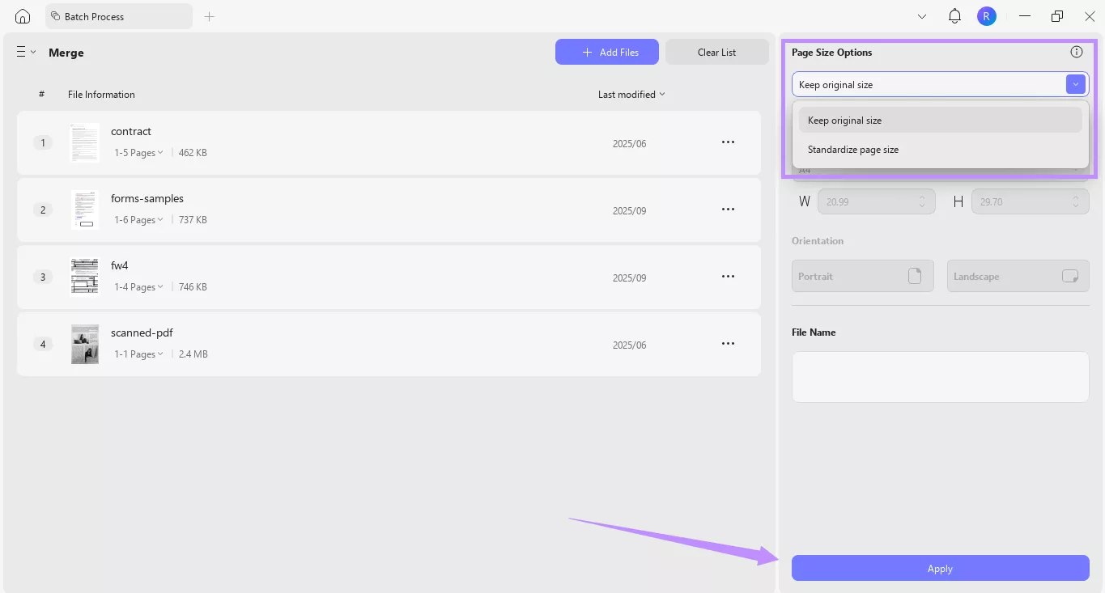
Task: Increase the width value stepper
Action: [921, 197]
